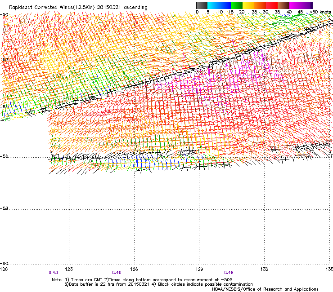Click the latitude label '-52'
This screenshot has width=333, height=292.
pyautogui.click(x=4, y=59)
